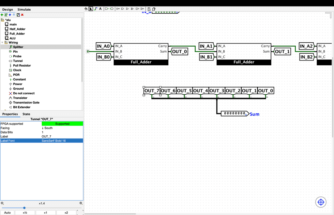Image resolution: width=334 pixels, height=215 pixels.
Task: Click the Label field showing OUT_7
Action: [62, 137]
